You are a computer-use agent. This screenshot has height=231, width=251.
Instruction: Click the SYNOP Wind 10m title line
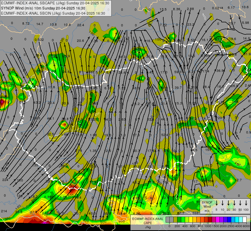coord(43,8)
